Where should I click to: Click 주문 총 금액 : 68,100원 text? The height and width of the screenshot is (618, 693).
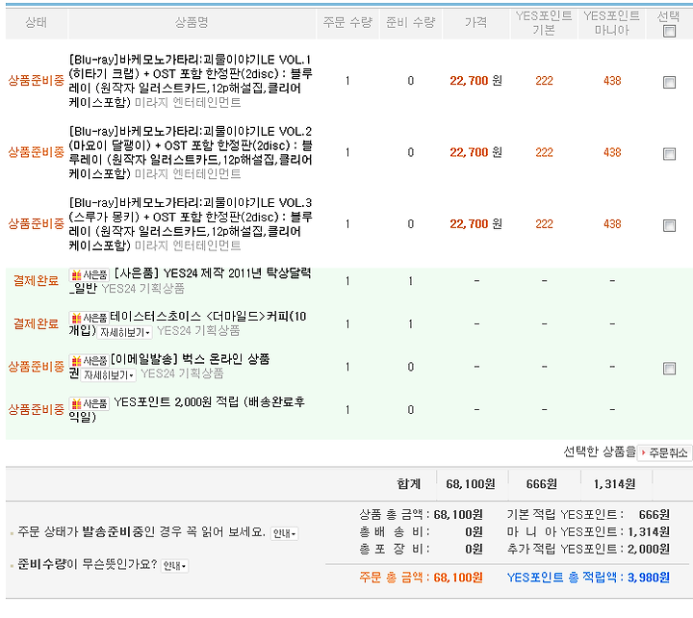tap(421, 578)
